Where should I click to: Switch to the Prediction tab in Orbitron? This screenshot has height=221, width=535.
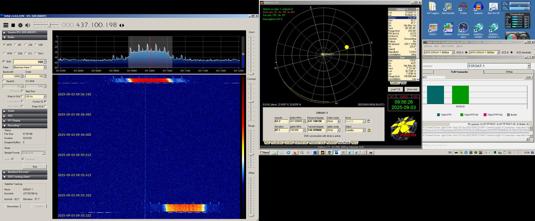(331, 143)
